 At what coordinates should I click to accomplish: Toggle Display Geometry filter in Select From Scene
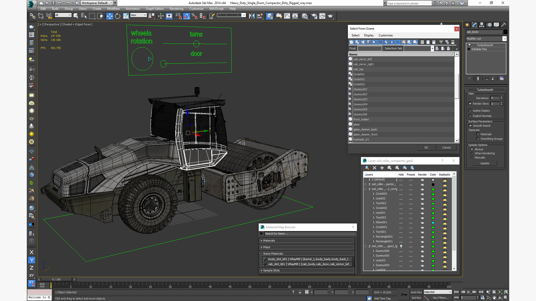point(351,42)
